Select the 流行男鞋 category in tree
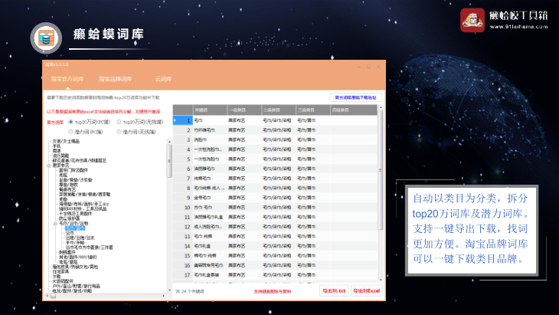The width and height of the screenshot is (559, 315). pos(60,156)
